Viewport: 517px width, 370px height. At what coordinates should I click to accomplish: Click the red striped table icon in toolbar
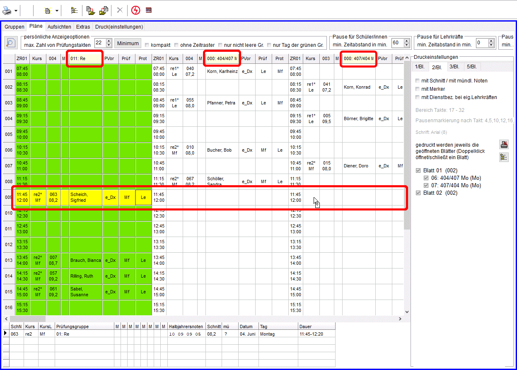point(148,10)
